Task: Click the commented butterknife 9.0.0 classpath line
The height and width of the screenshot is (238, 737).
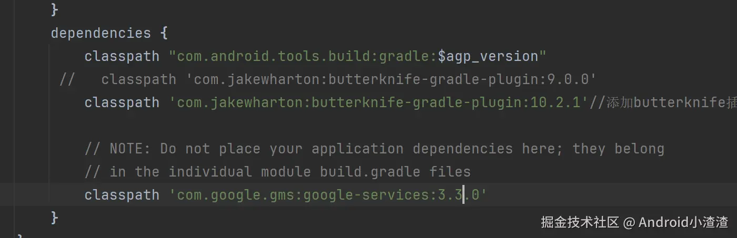Action: point(328,79)
